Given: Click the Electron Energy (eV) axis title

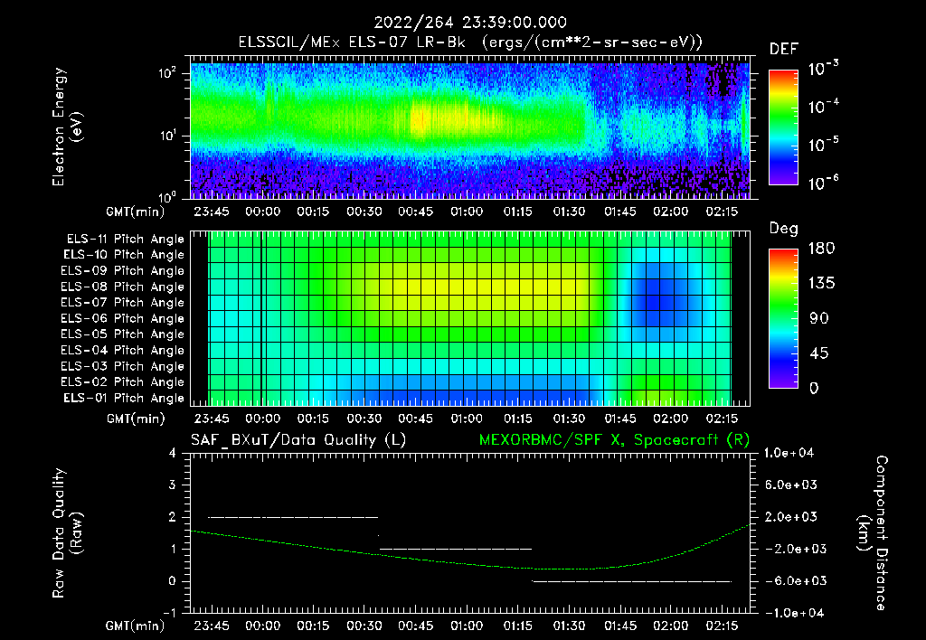Looking at the screenshot, I should coord(67,127).
